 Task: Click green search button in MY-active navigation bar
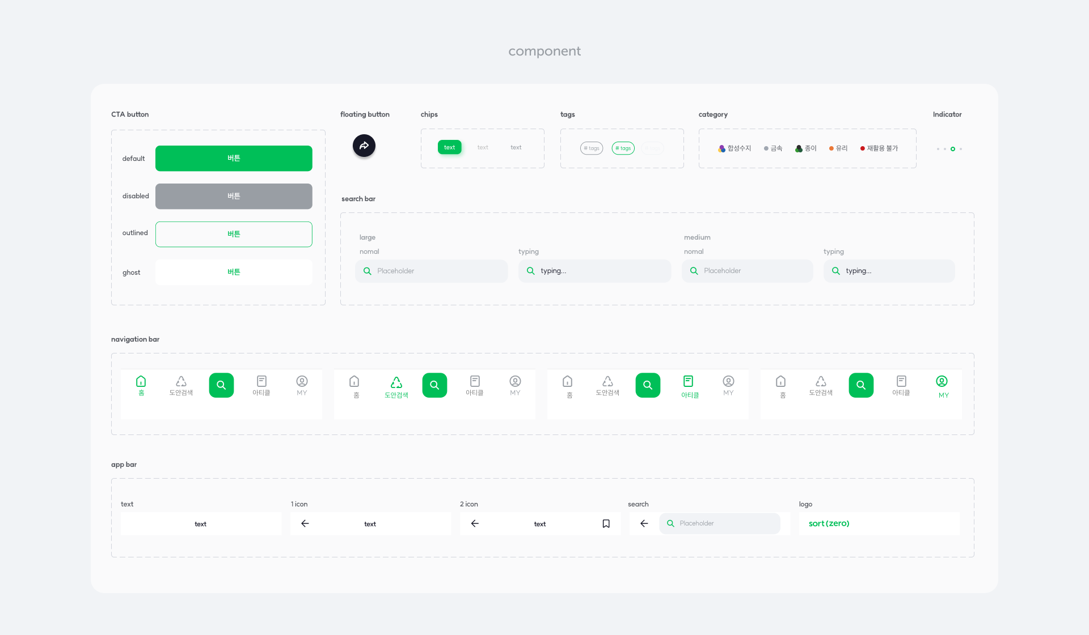pos(861,385)
